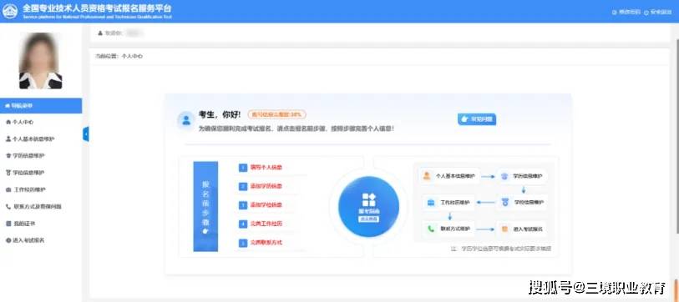This screenshot has width=679, height=302.
Task: Click the welcome user icon in the top bar
Action: (x=100, y=33)
